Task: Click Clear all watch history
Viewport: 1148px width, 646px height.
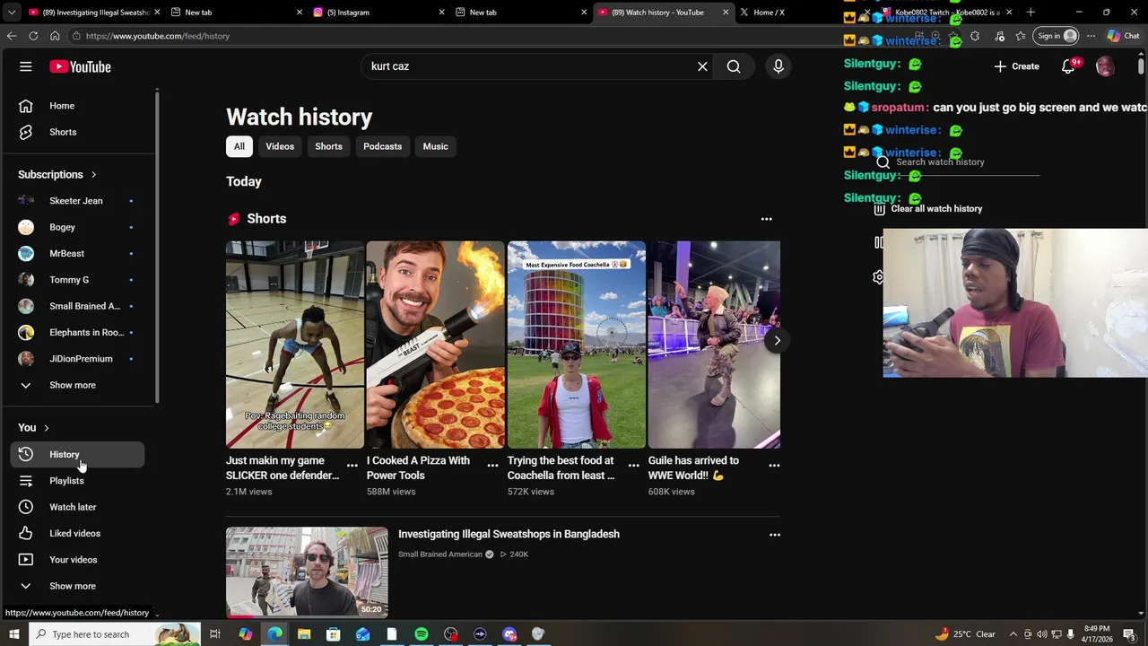Action: [x=928, y=209]
